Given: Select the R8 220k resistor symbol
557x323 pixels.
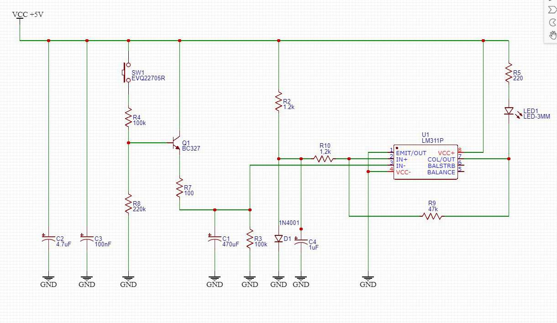Looking at the screenshot, I should click(x=128, y=204).
